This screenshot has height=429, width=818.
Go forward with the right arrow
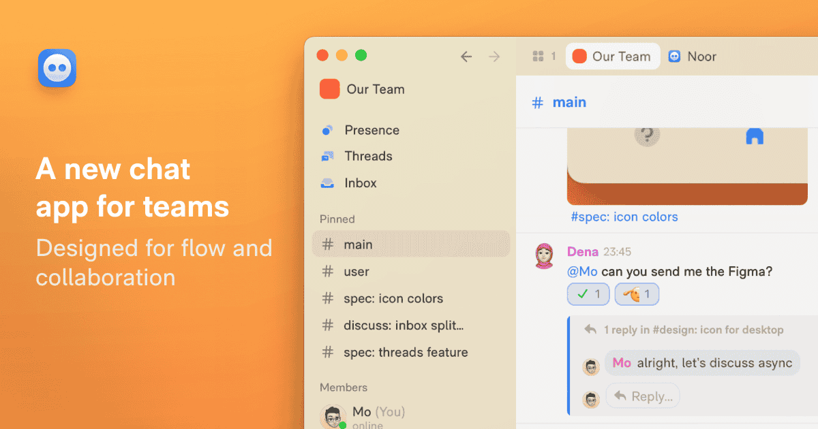[x=495, y=57]
